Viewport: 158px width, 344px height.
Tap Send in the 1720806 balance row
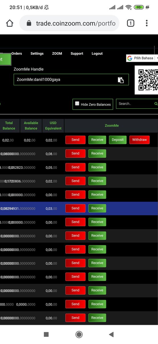(x=75, y=181)
